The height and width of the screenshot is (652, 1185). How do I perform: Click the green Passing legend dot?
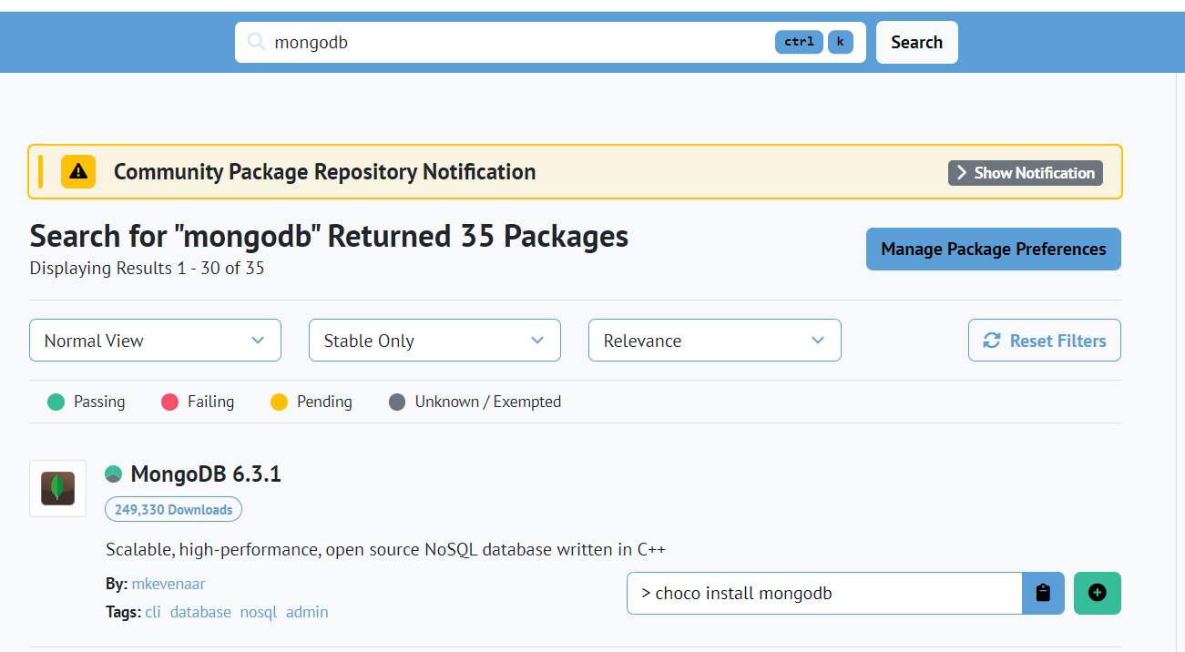click(x=56, y=402)
